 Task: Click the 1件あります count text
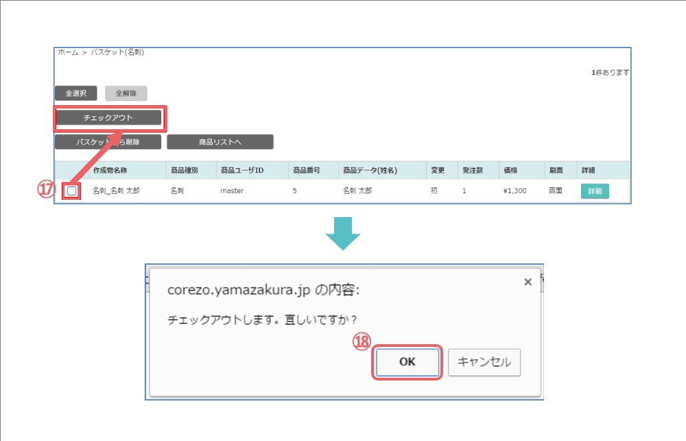click(x=611, y=72)
